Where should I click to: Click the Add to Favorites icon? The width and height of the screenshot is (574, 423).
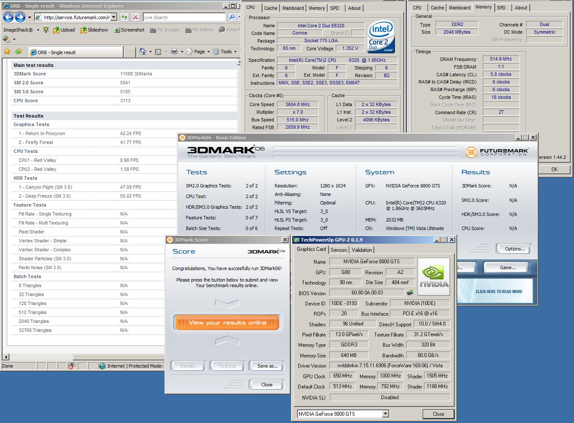coord(18,52)
